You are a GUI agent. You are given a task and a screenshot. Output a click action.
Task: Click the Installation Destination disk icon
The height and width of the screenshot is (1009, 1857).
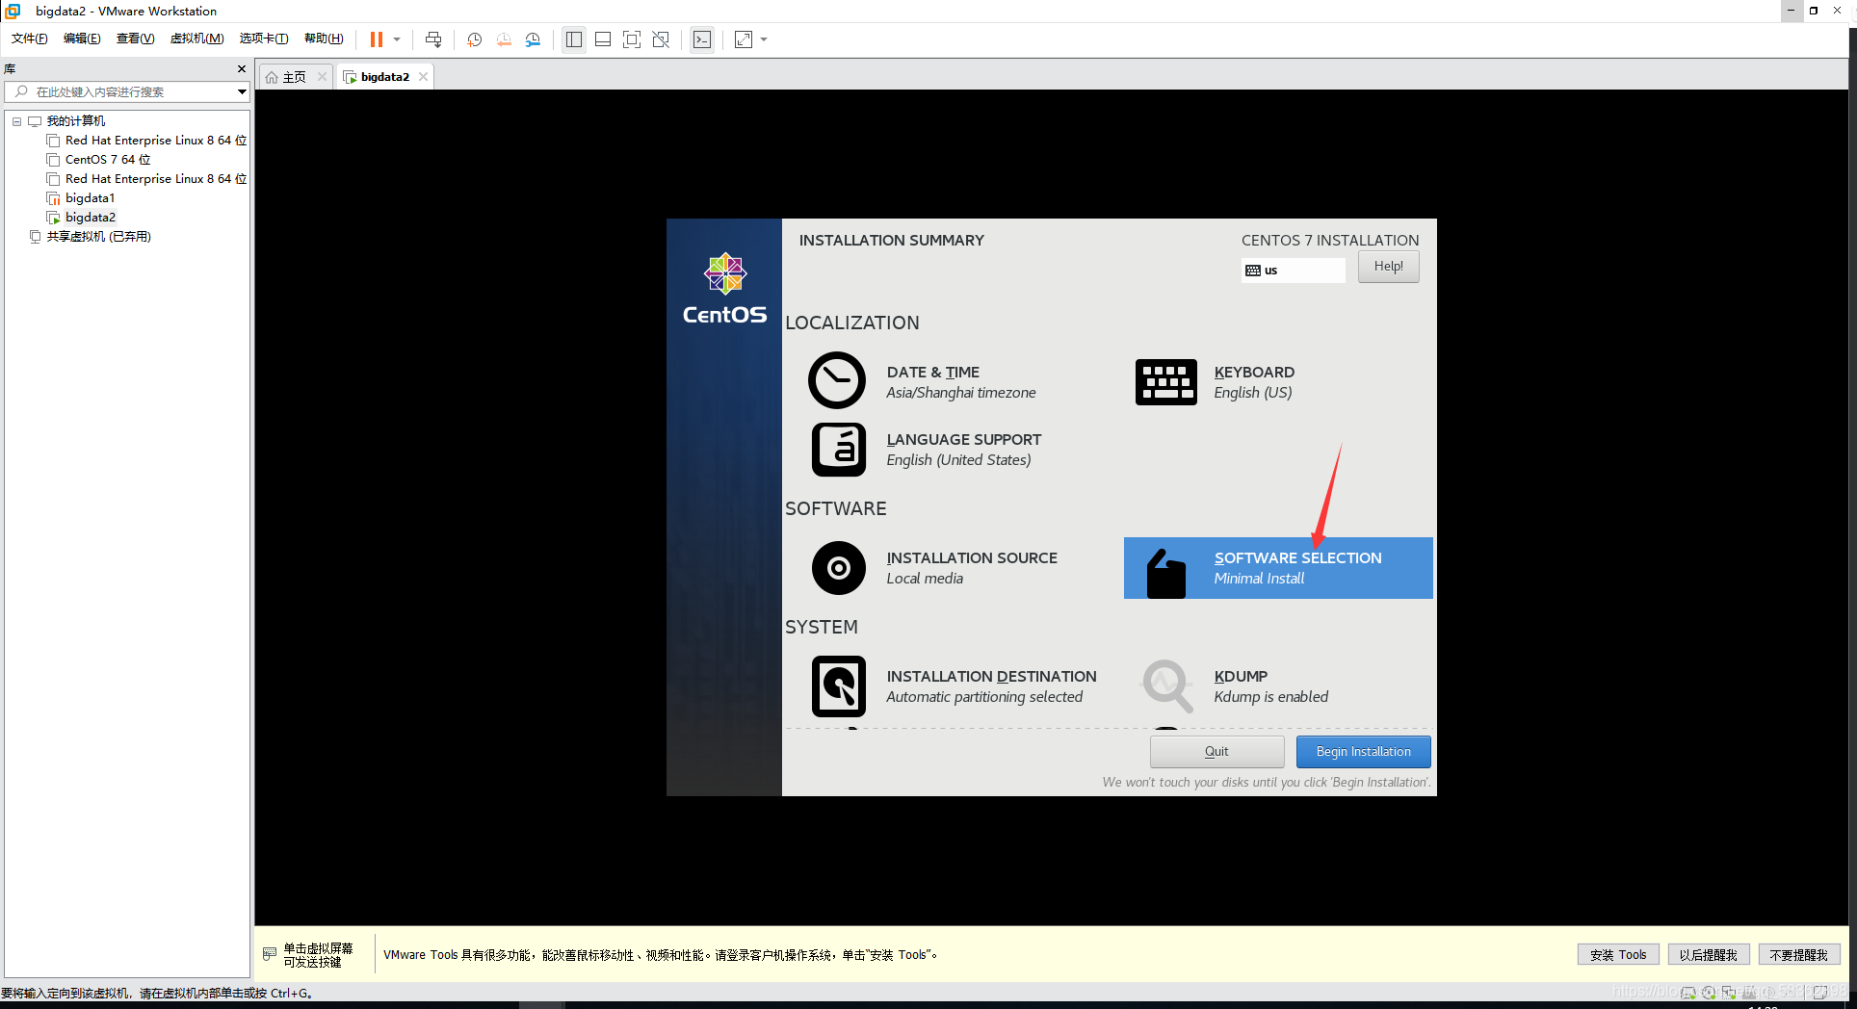pos(838,686)
